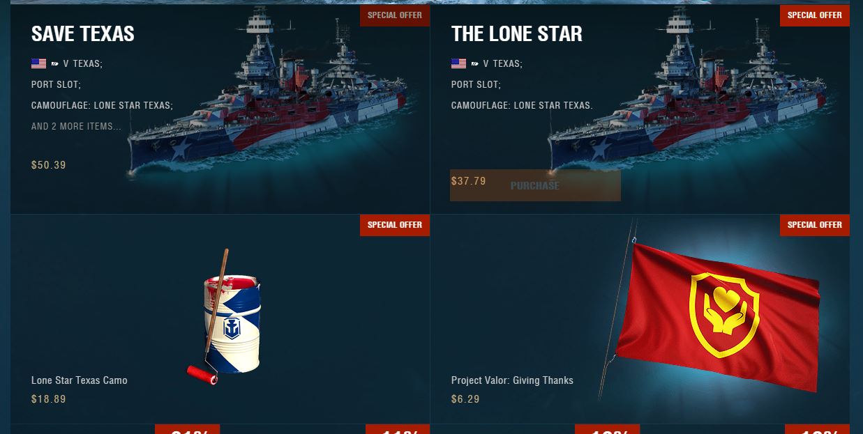Expand the 'And 2 more items...' text
863x434 pixels.
coord(76,126)
